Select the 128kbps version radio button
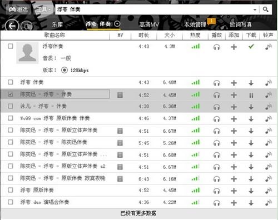This screenshot has height=220, width=278. point(64,70)
